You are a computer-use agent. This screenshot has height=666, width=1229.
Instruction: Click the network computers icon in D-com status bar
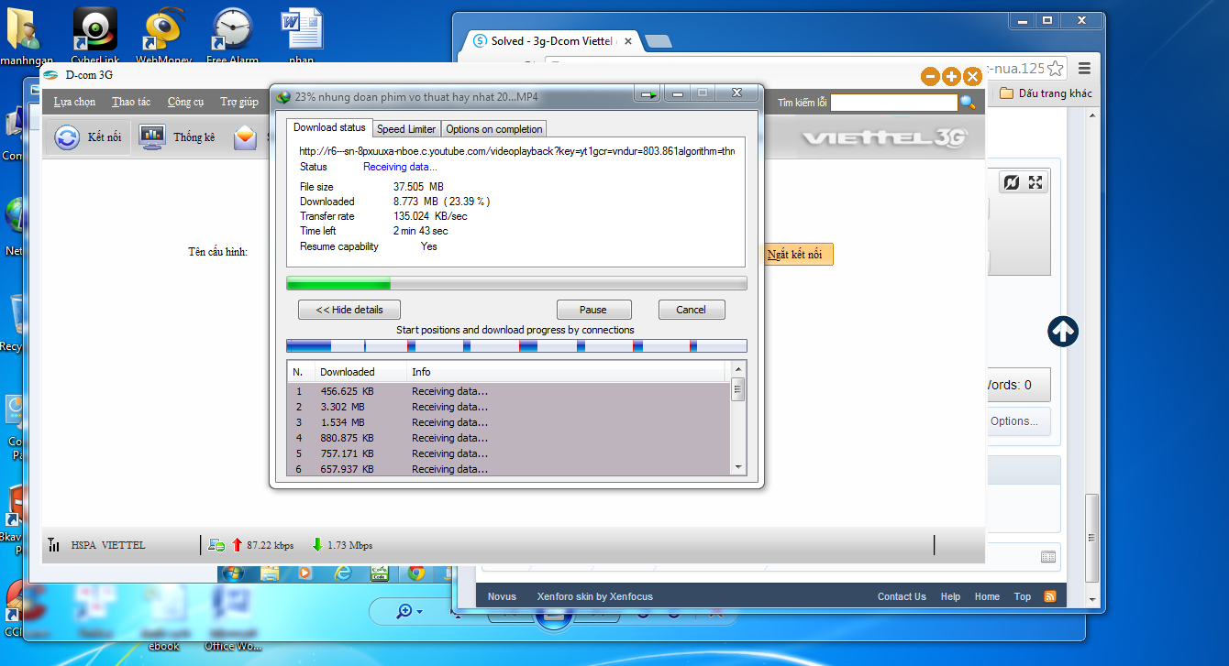[x=216, y=545]
